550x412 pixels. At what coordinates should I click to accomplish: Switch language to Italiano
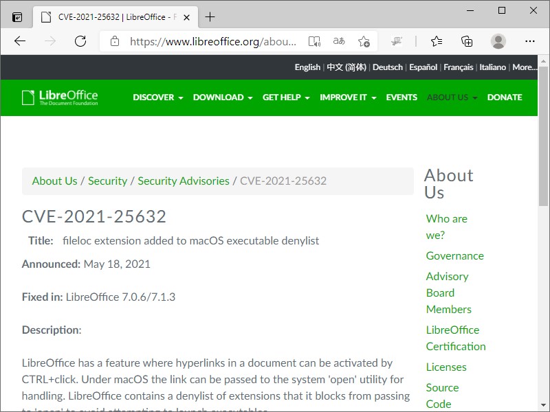[x=492, y=67]
